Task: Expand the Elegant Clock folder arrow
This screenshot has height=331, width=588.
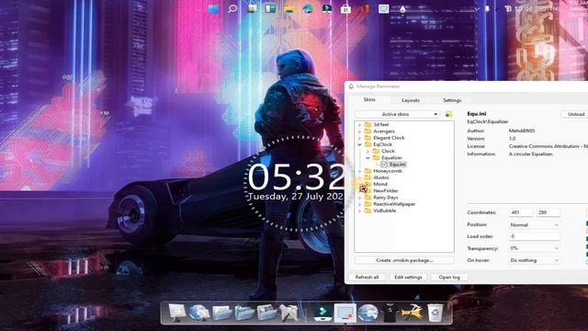Action: tap(359, 138)
